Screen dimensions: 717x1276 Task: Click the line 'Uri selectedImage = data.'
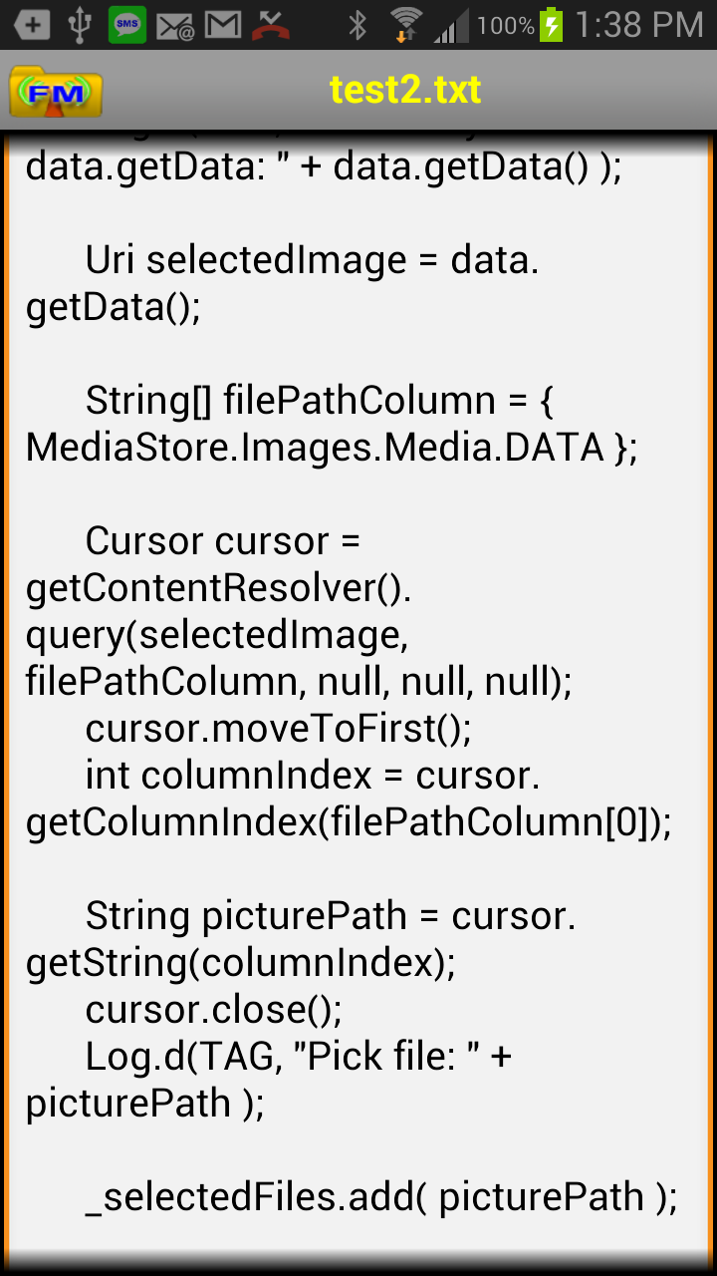click(312, 260)
